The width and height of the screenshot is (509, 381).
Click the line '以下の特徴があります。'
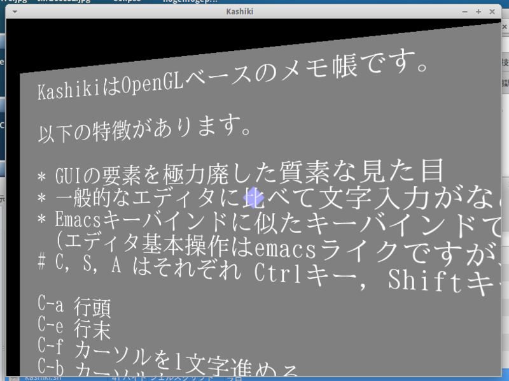coord(144,129)
